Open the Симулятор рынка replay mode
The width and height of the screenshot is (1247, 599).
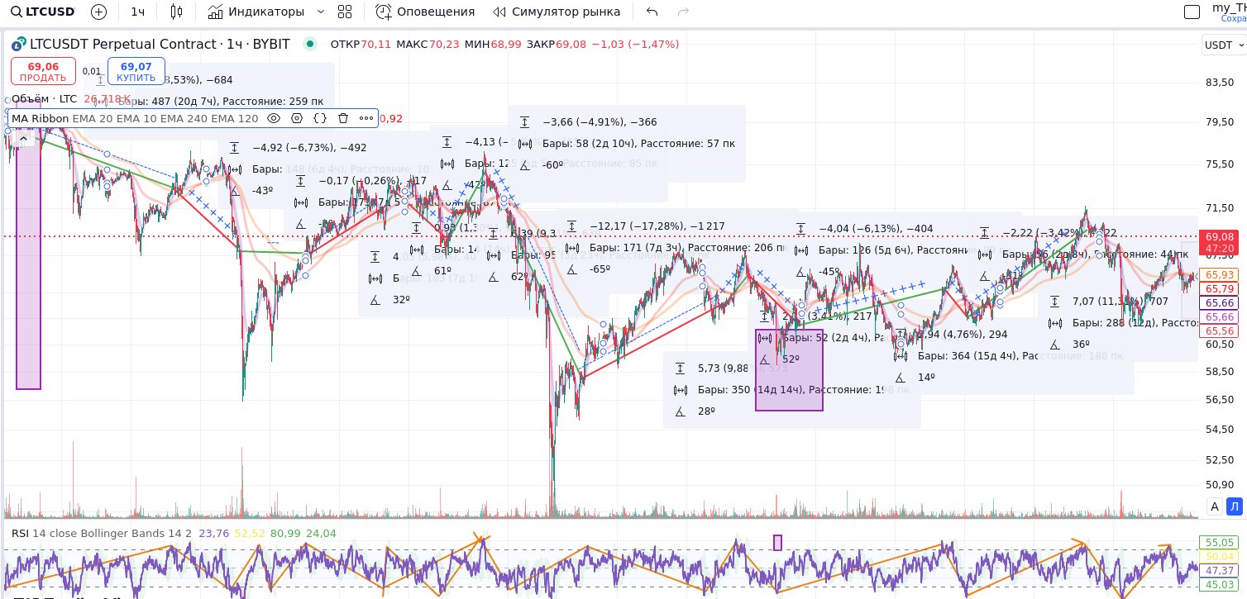pyautogui.click(x=556, y=12)
